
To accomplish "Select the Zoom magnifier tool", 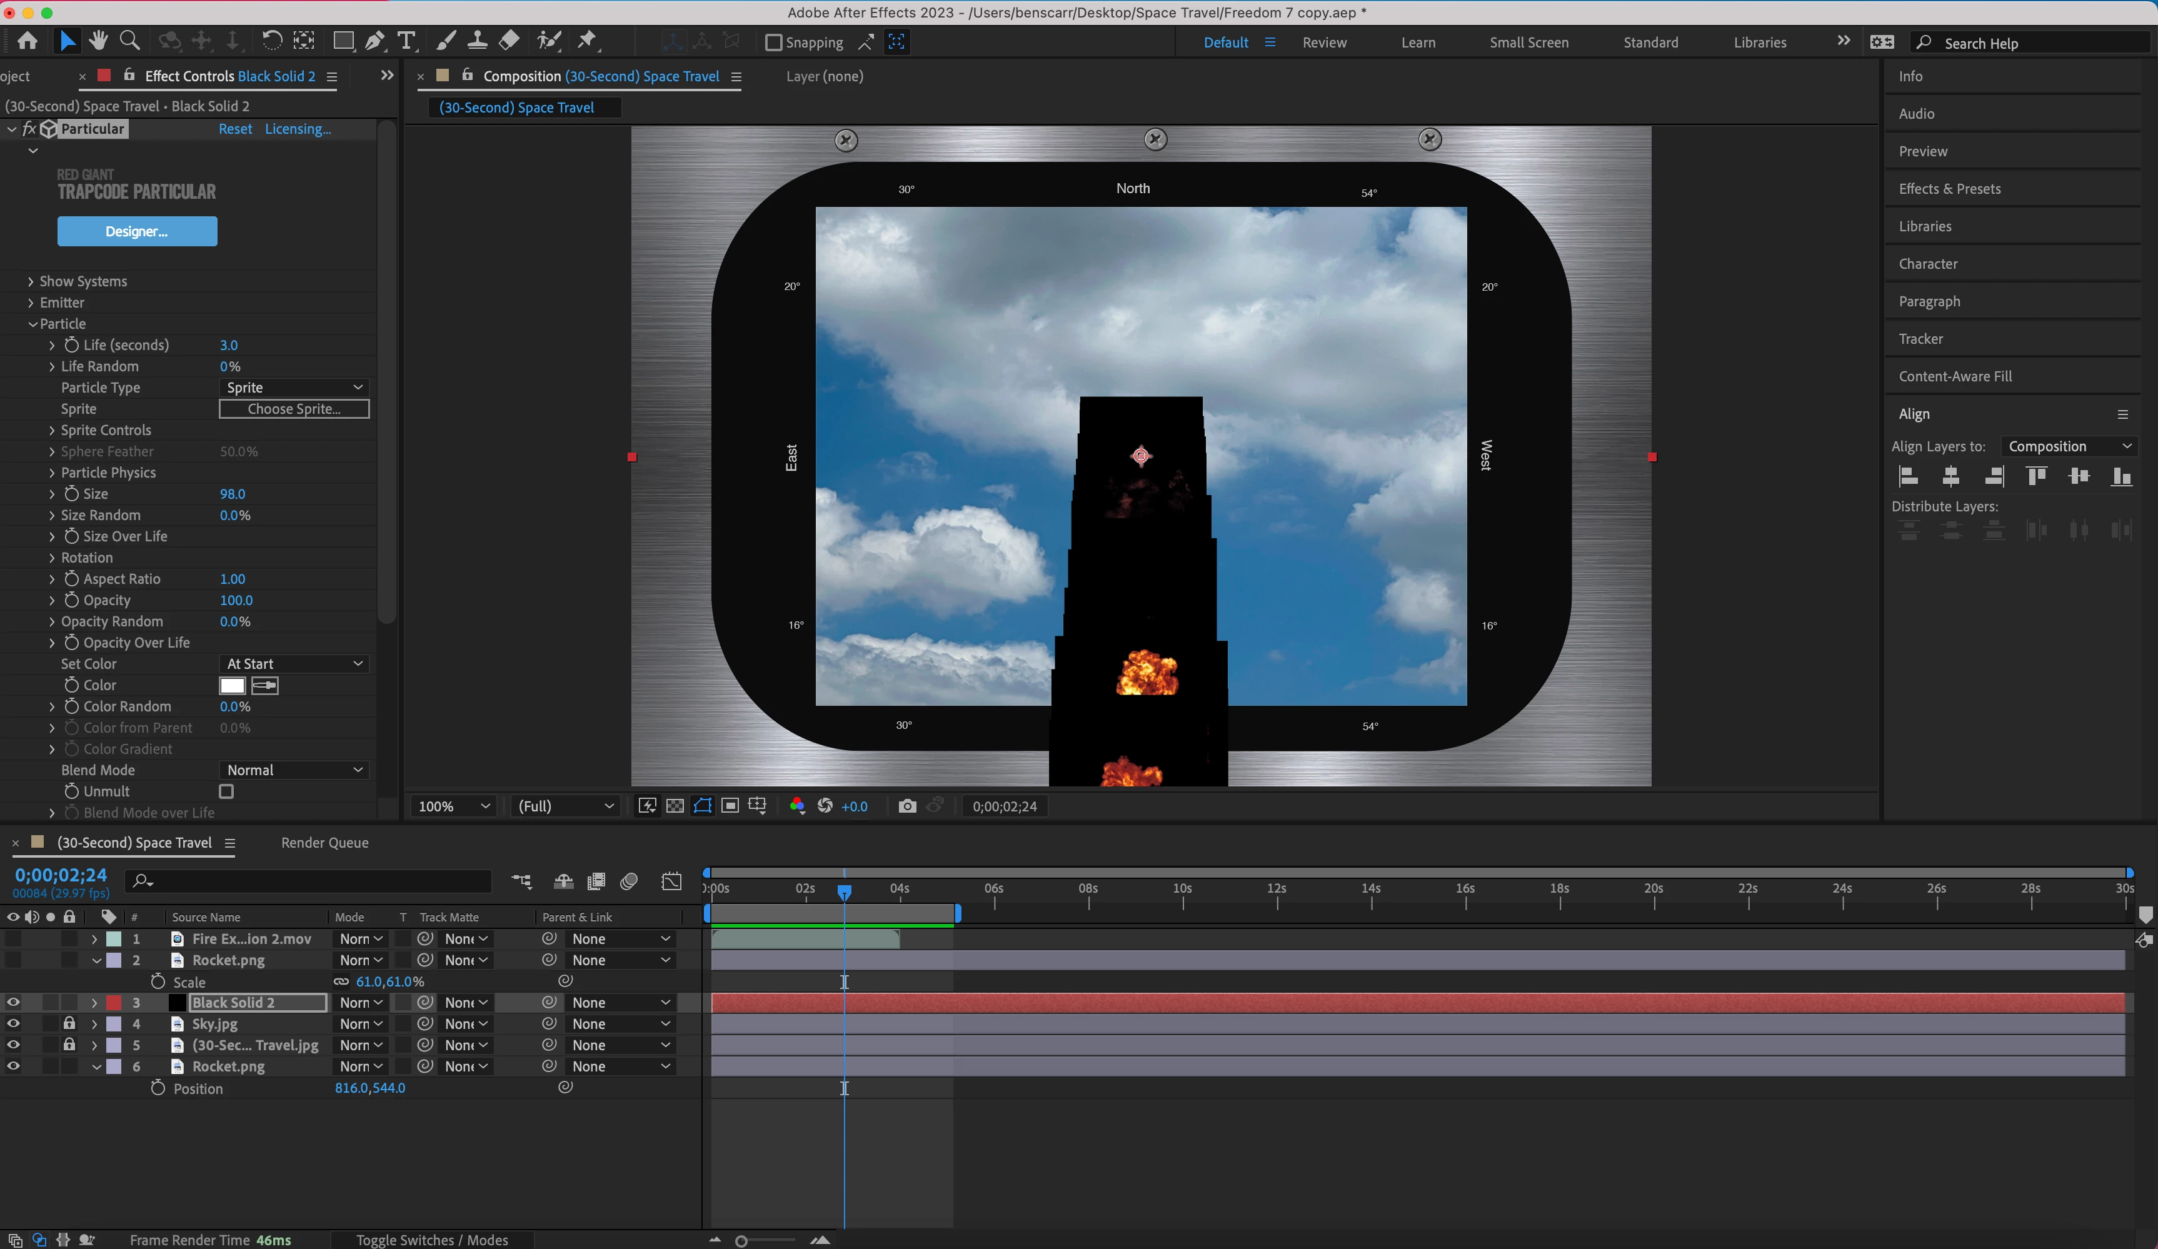I will point(129,40).
